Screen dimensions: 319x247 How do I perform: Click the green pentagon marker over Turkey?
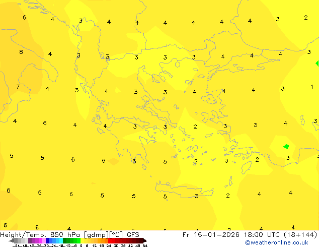[286, 146]
